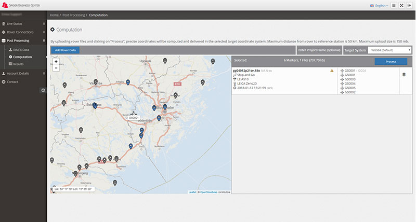This screenshot has width=416, height=222.
Task: Open the hamburger menu icon in top bar
Action: [x=394, y=5]
